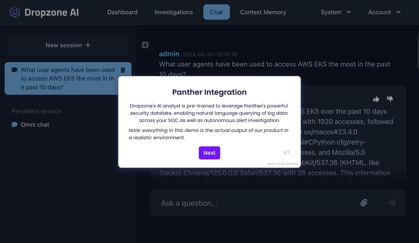The image size is (419, 243).
Task: Go to Context Memory tab
Action: (263, 12)
